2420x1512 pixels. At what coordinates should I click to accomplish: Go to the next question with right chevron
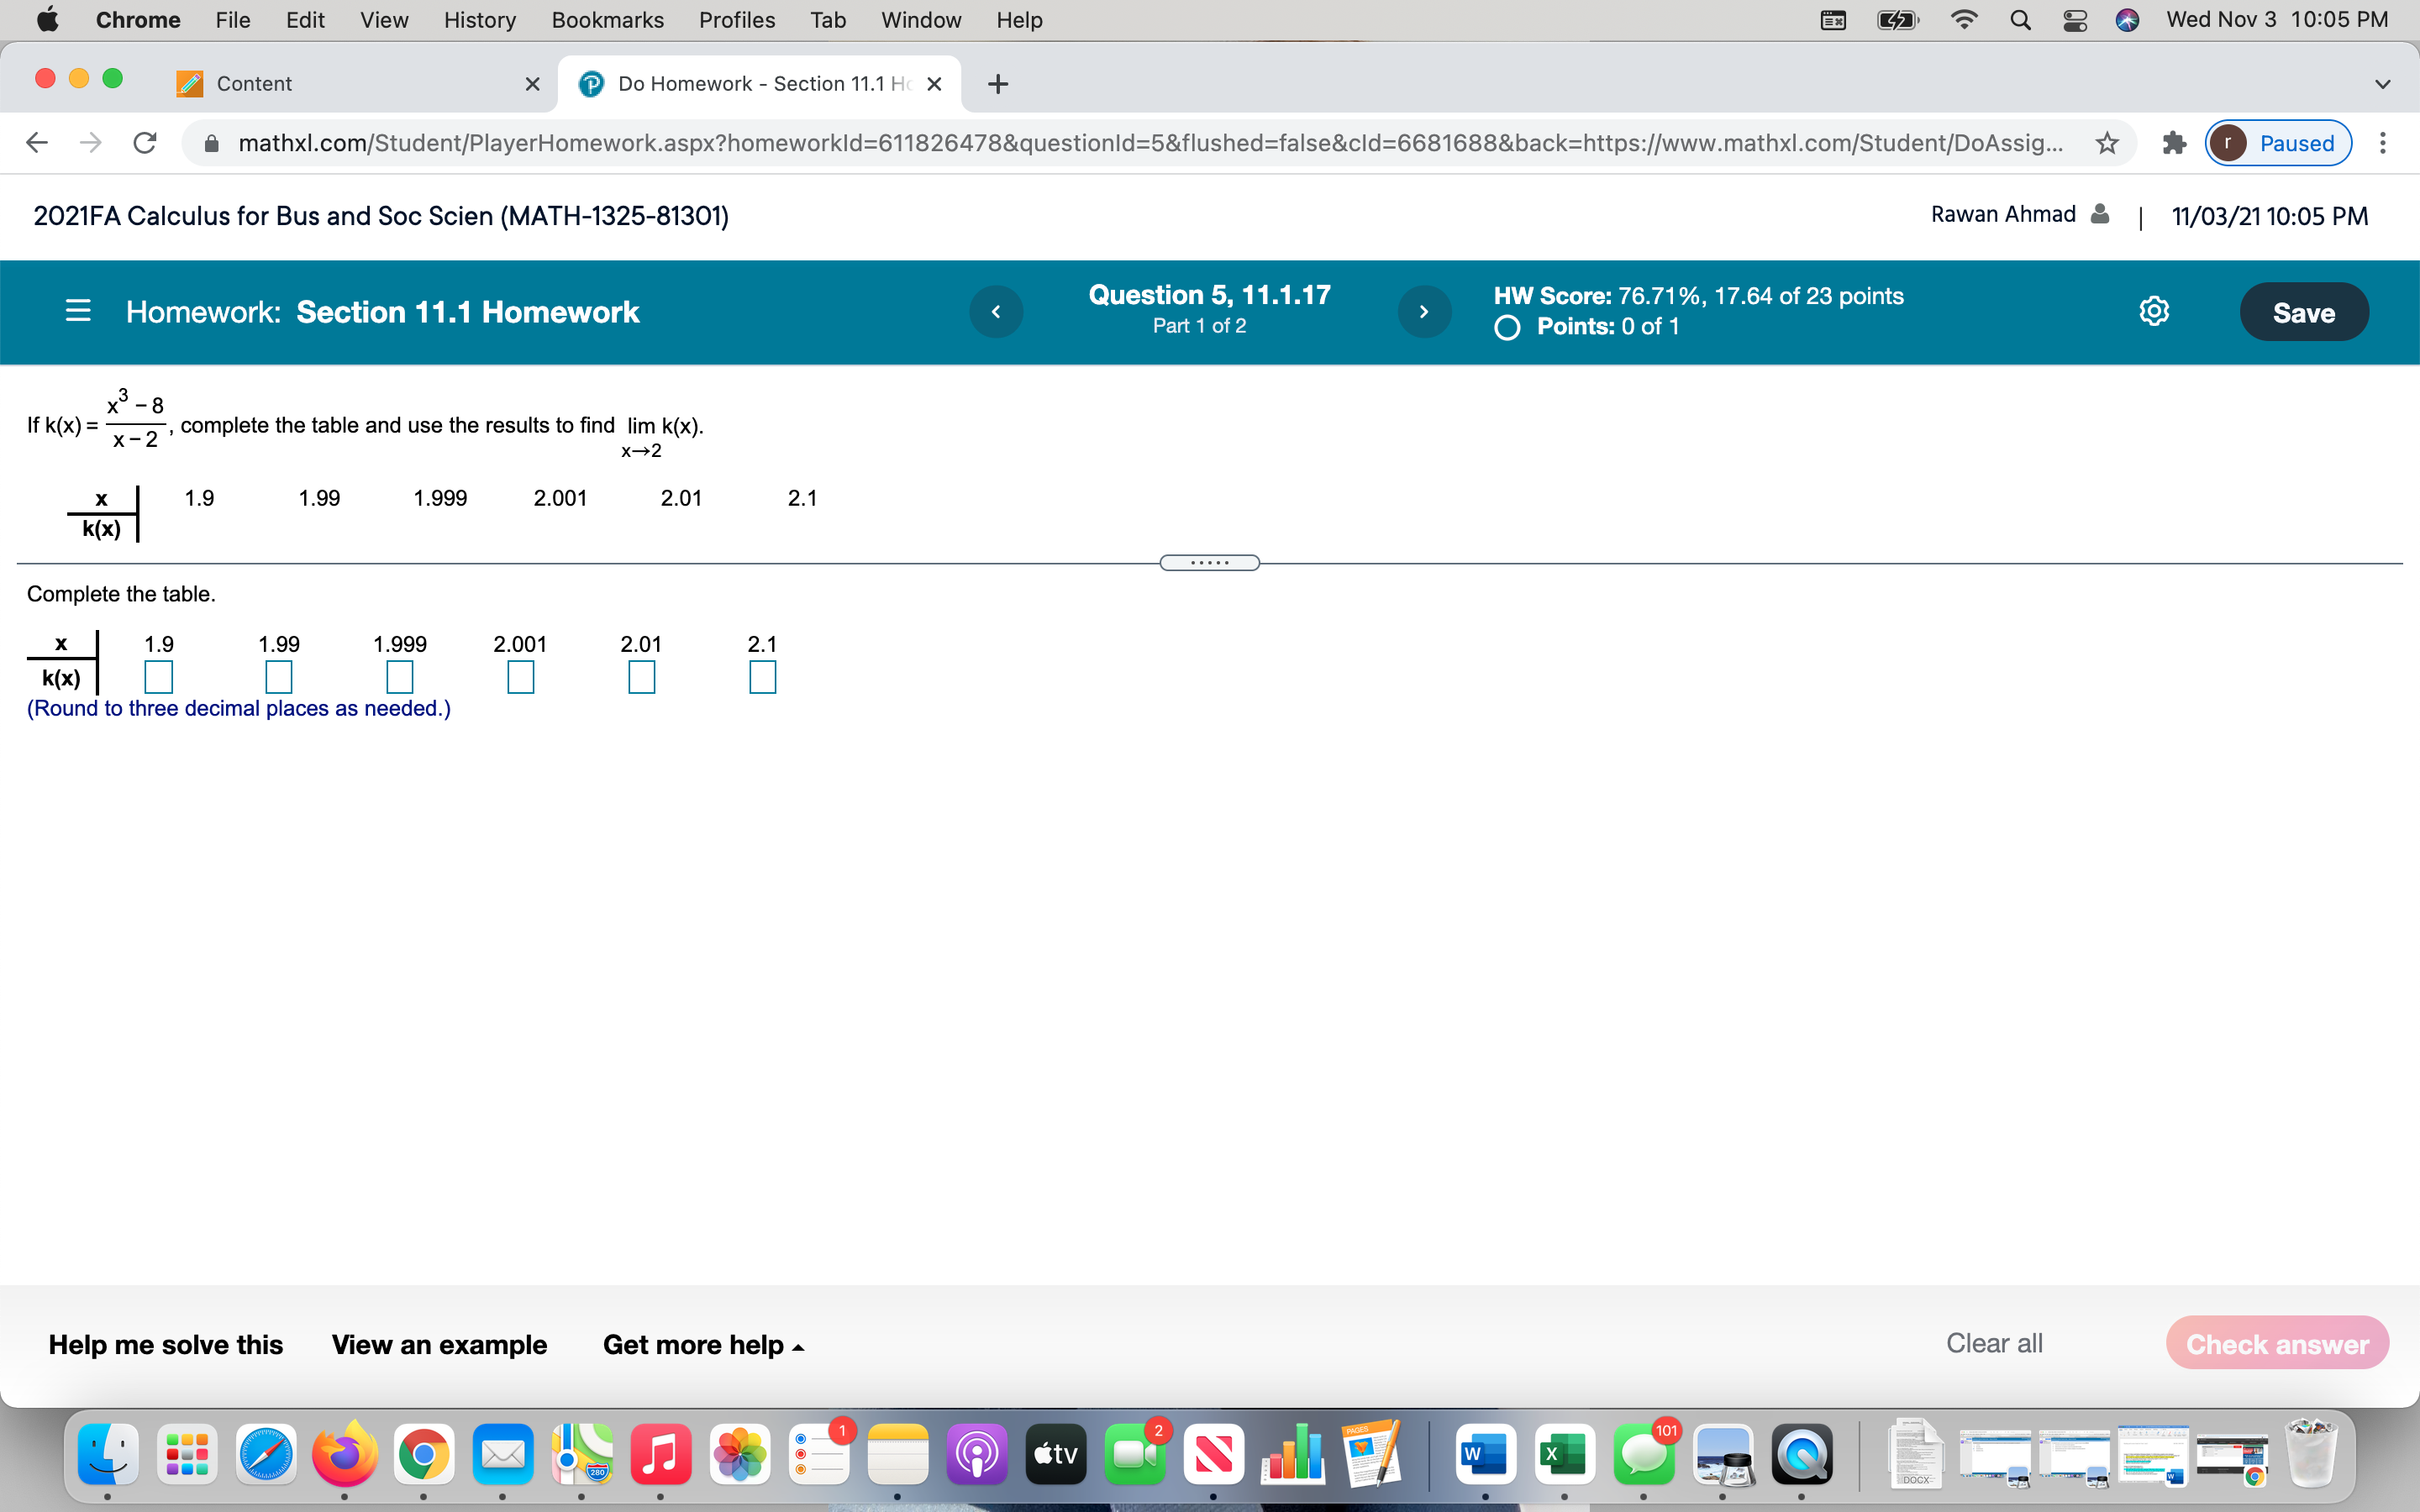coord(1424,311)
